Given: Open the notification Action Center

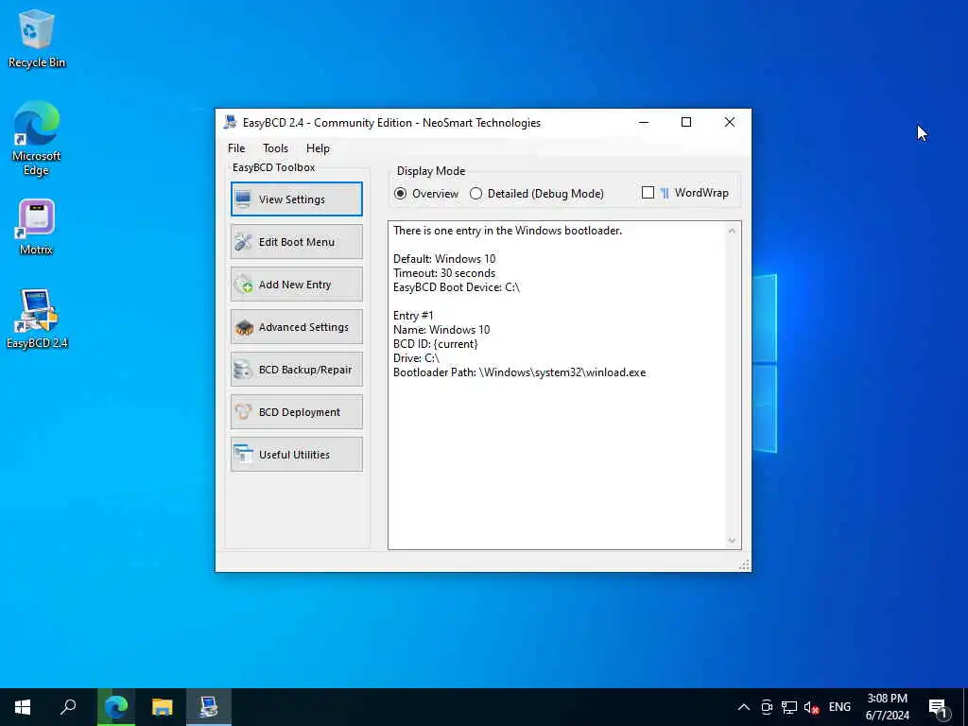Looking at the screenshot, I should (x=939, y=707).
